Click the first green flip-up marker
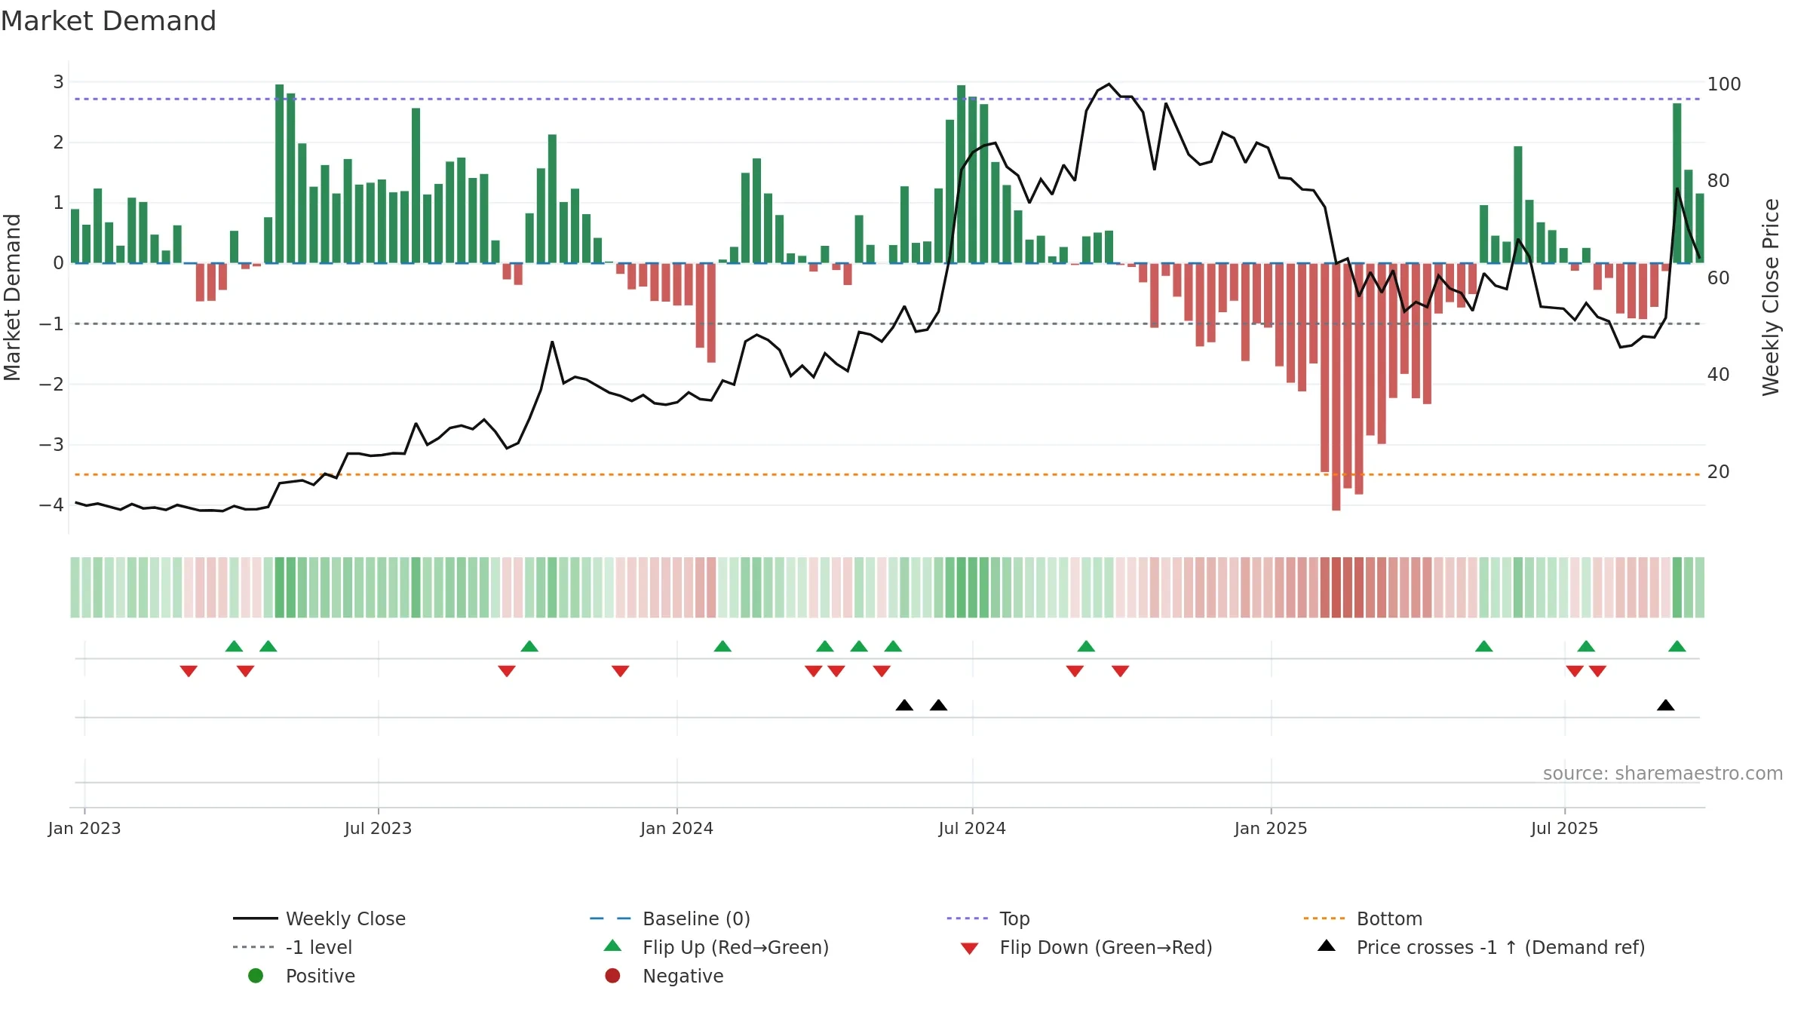Screen dimensions: 1810x1018 pyautogui.click(x=235, y=646)
